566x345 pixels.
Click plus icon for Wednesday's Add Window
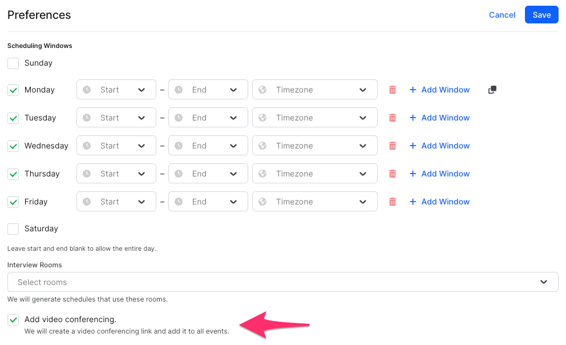[x=413, y=146]
